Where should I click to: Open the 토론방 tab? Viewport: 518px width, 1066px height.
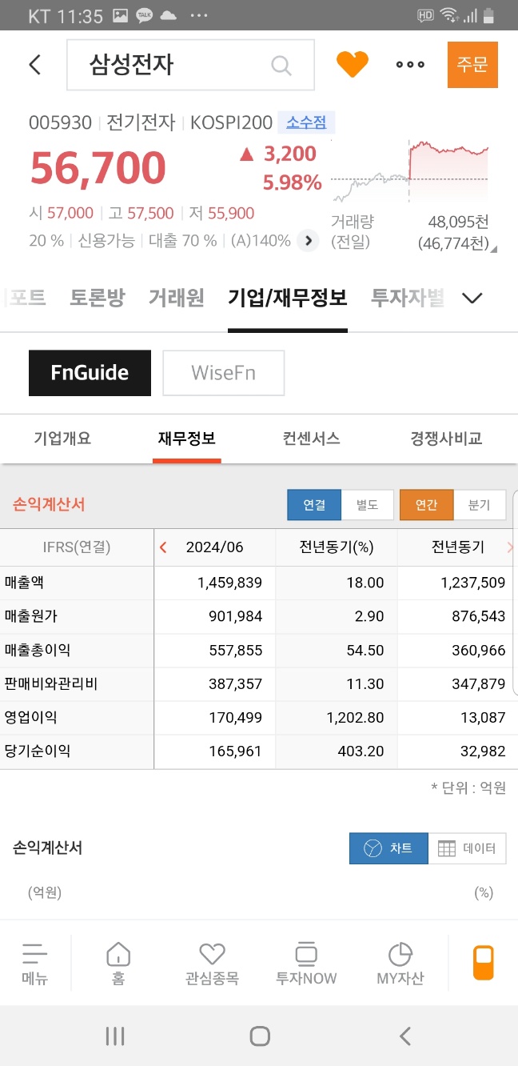[x=97, y=299]
